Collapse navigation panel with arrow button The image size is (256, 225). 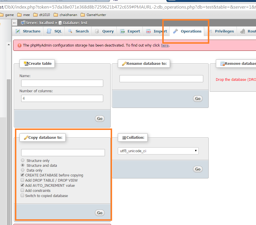coord(15,23)
